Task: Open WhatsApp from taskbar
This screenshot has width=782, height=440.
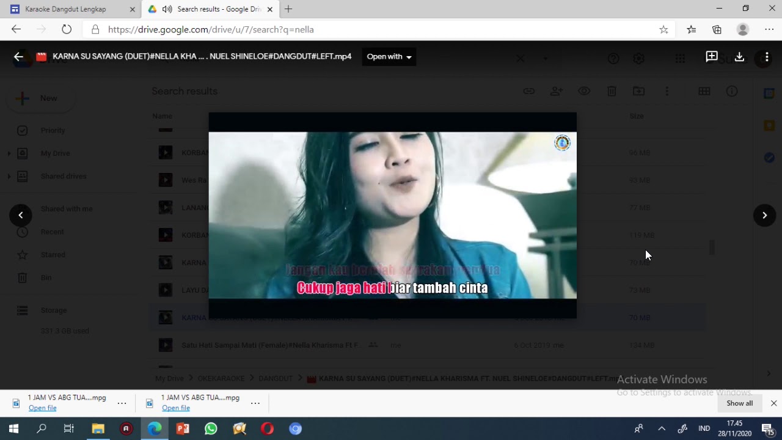Action: 211,428
